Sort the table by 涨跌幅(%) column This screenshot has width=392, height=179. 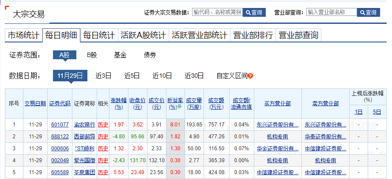click(118, 103)
